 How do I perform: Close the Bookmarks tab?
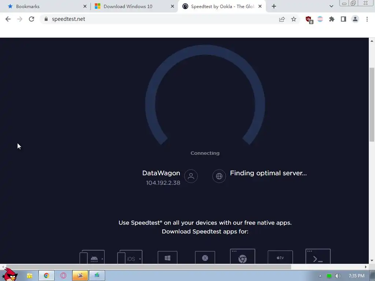(x=85, y=7)
